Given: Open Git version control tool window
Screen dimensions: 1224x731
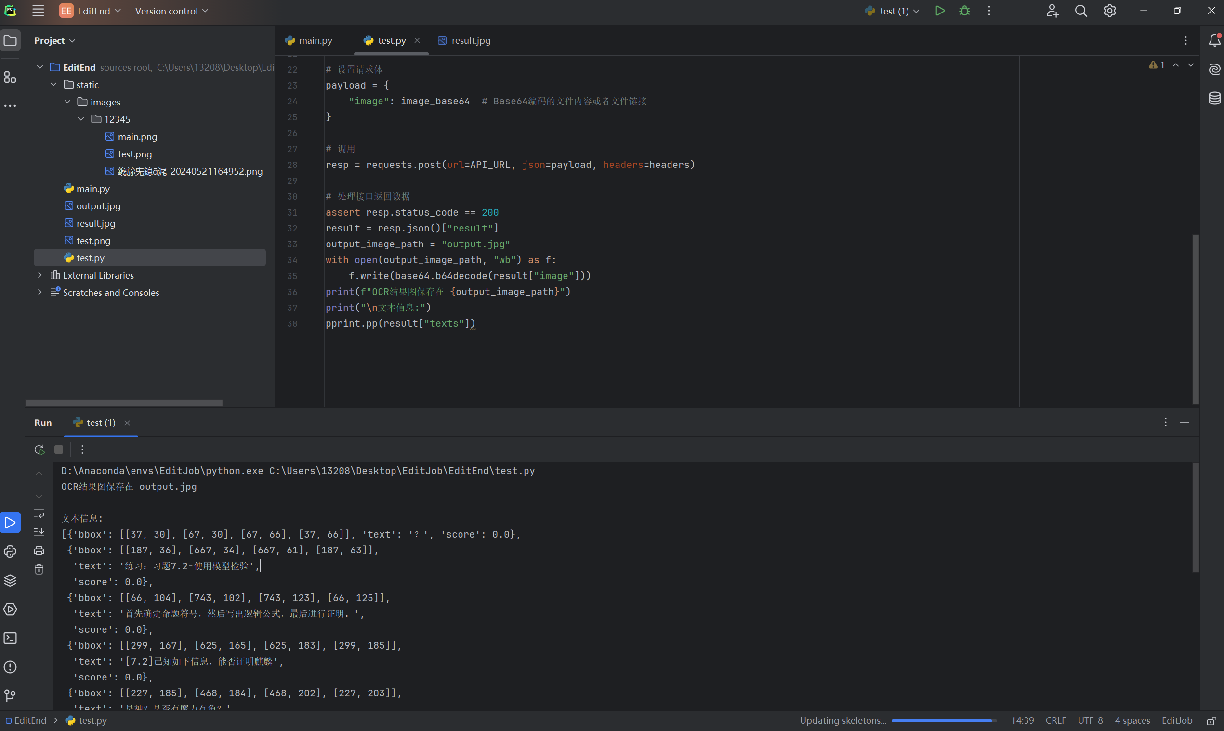Looking at the screenshot, I should pyautogui.click(x=10, y=695).
